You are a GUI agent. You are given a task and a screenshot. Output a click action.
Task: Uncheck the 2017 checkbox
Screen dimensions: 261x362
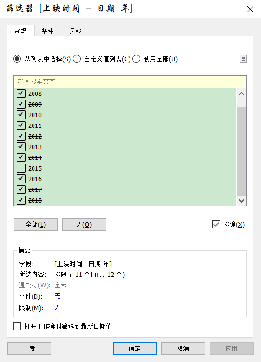[x=21, y=189]
